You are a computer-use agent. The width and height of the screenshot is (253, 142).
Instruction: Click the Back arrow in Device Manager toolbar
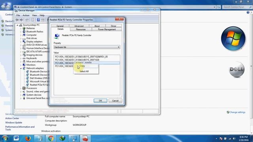point(17,20)
